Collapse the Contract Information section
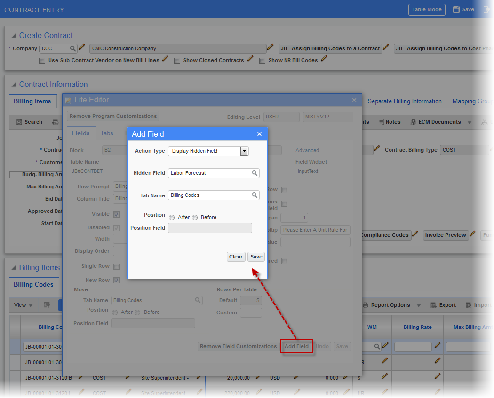Viewport: 494px width, 398px height. (x=14, y=84)
